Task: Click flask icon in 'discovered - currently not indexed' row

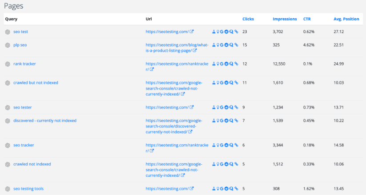Action: [214, 121]
